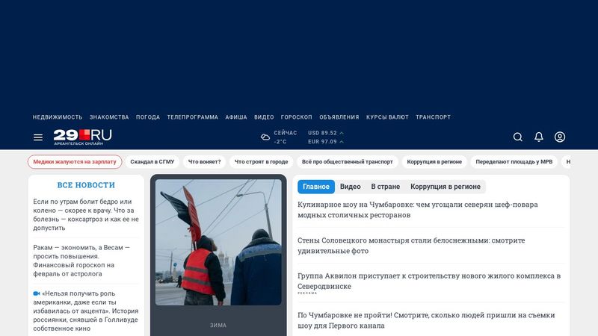Switch to the Видео tab
The height and width of the screenshot is (336, 598).
click(350, 187)
